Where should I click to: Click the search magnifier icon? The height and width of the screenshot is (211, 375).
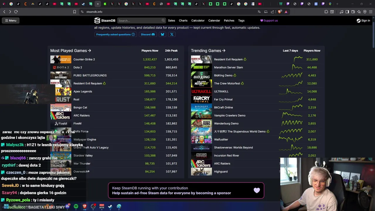[163, 21]
